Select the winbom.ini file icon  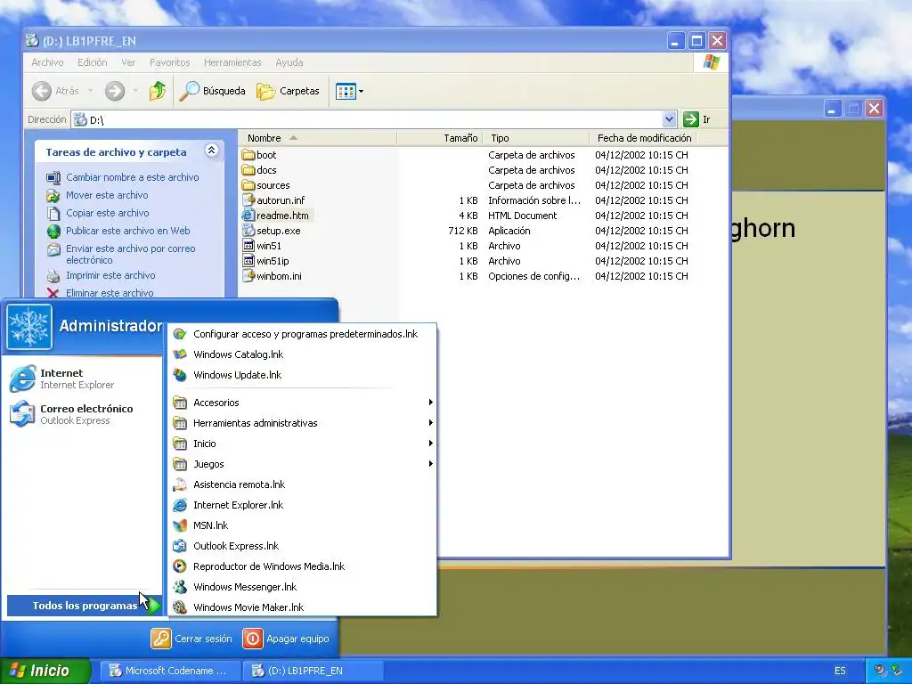[x=248, y=276]
